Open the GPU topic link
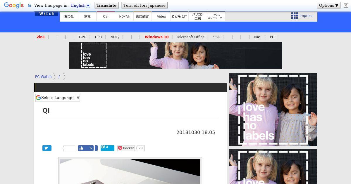 (x=82, y=37)
